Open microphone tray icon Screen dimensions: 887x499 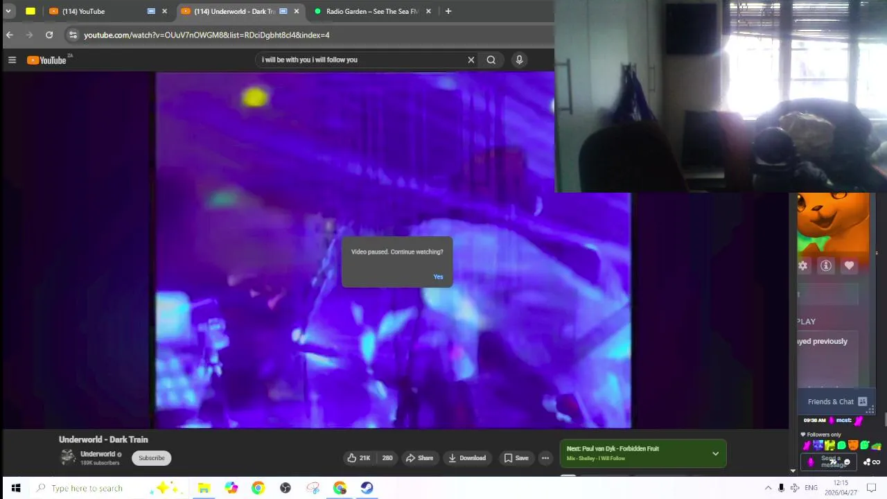point(781,488)
